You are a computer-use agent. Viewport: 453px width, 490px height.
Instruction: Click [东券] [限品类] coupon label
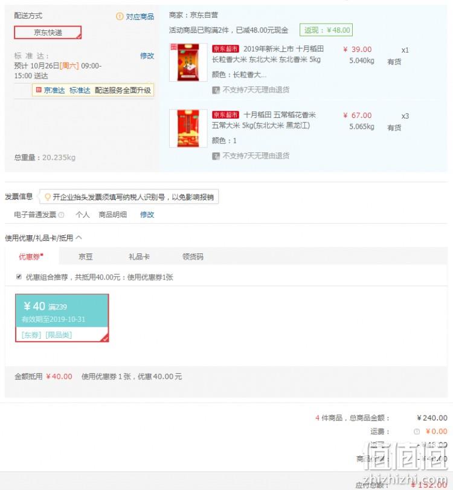pyautogui.click(x=47, y=335)
